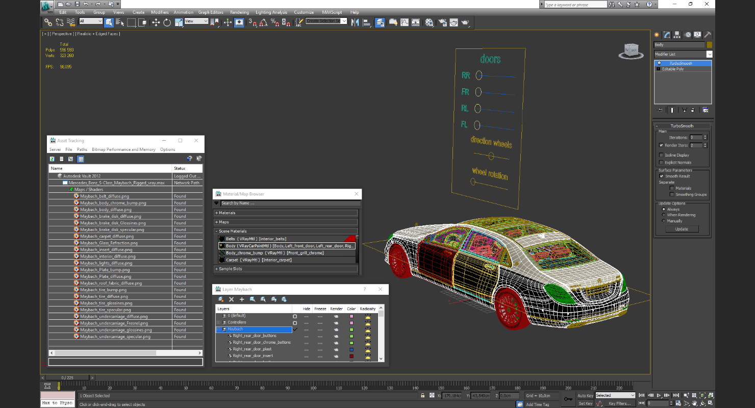The width and height of the screenshot is (755, 408).
Task: Click the ViewCube in the viewport
Action: pos(631,50)
